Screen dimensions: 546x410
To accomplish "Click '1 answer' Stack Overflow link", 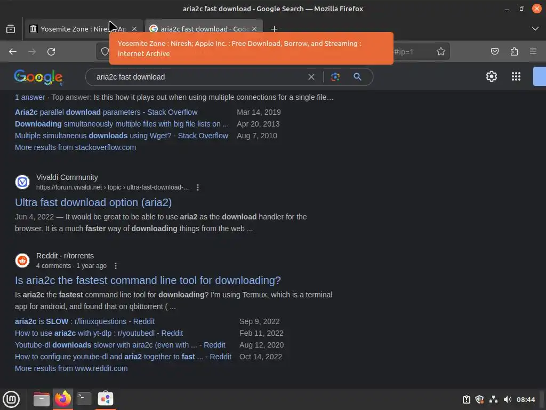I will tap(30, 97).
